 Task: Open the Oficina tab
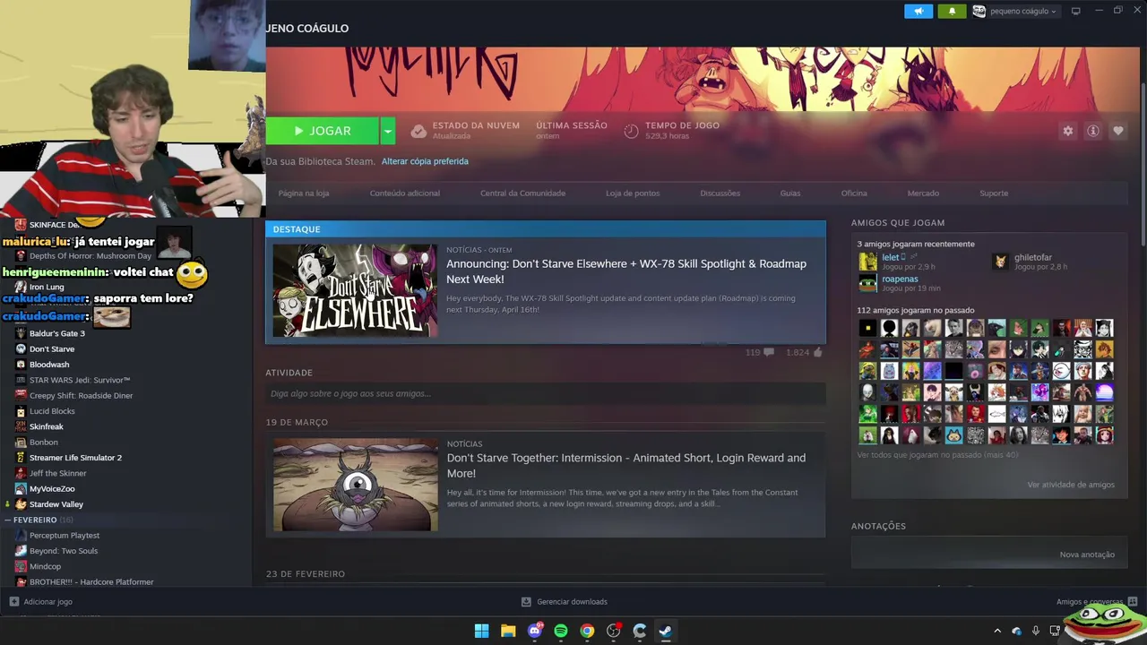(854, 193)
